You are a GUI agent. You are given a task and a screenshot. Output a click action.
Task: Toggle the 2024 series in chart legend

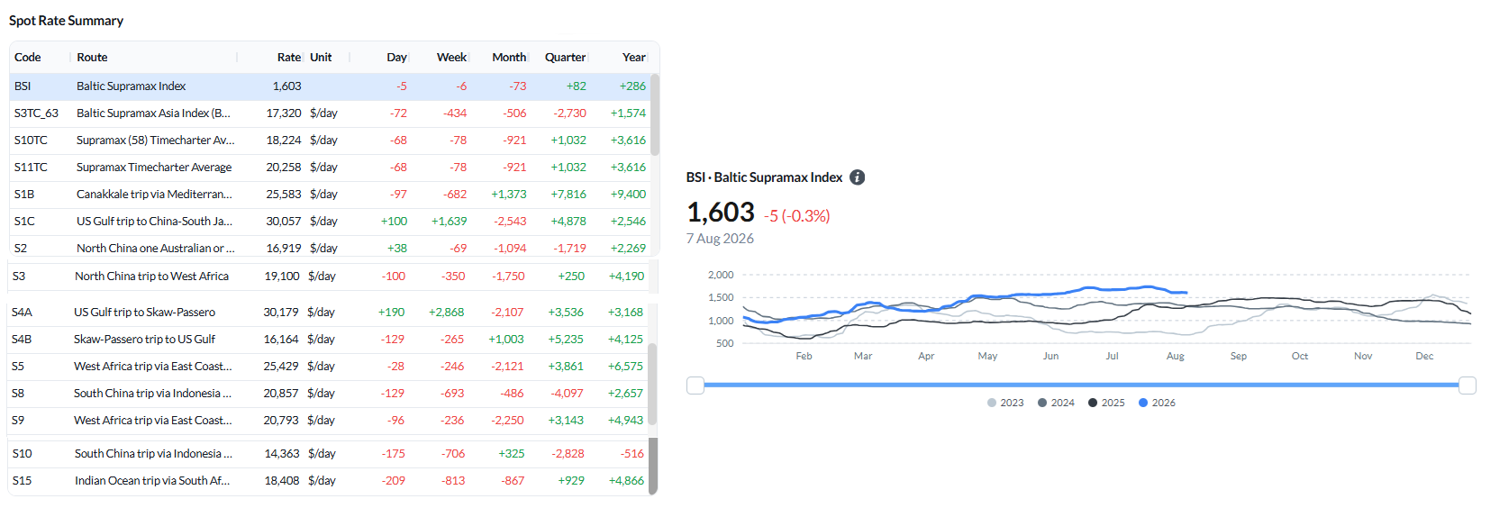coord(1056,403)
